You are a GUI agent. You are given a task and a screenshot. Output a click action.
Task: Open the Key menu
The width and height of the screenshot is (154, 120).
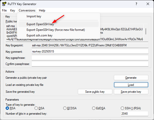(13, 10)
